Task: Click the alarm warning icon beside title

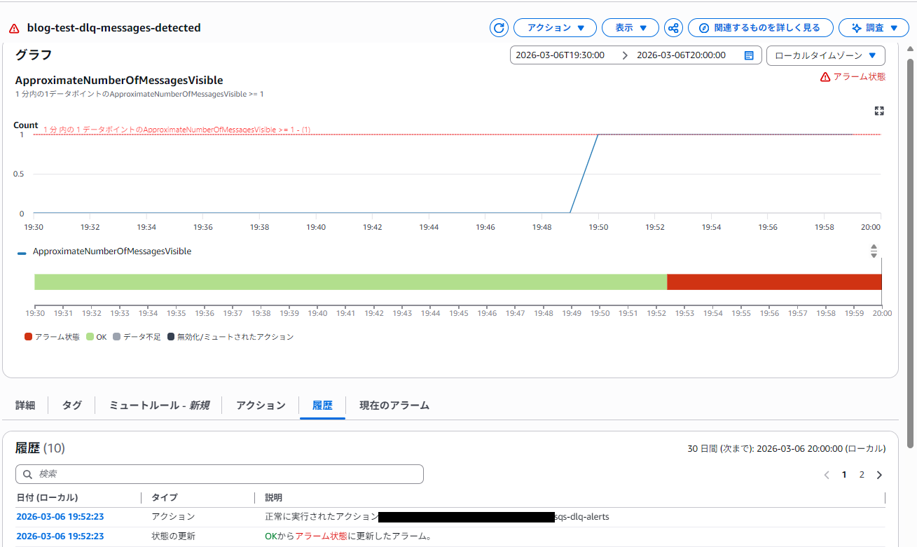Action: 14,29
